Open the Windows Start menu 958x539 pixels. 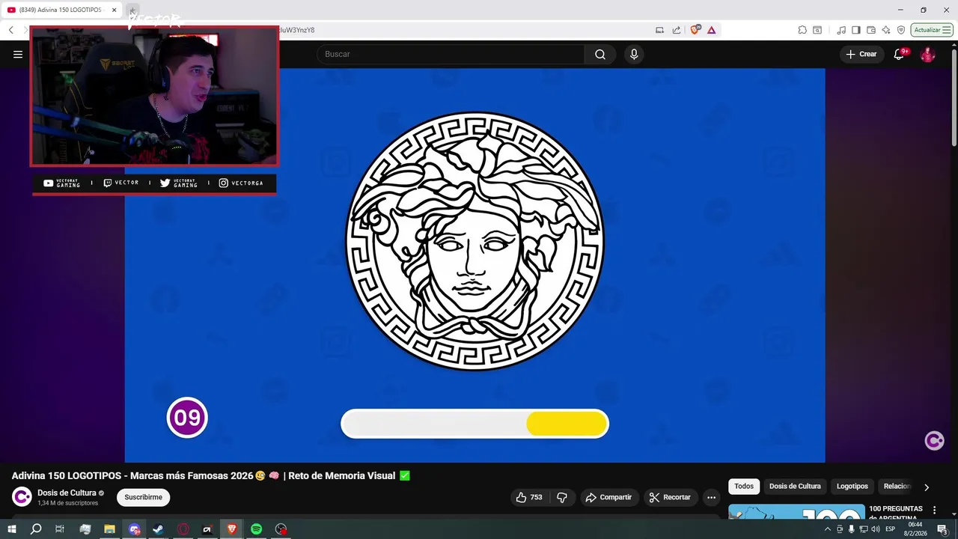12,529
